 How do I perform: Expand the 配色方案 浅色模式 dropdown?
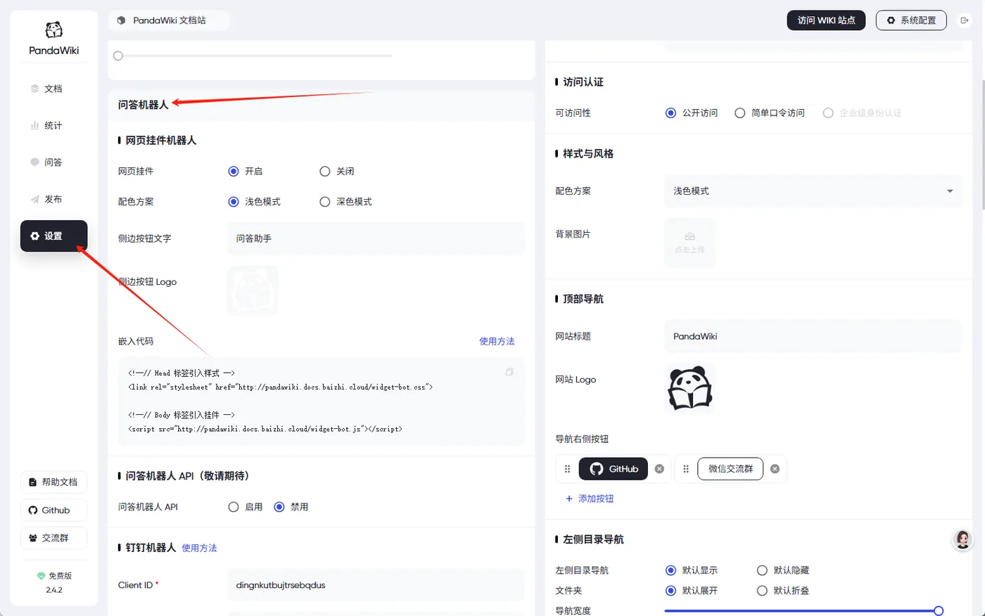click(x=813, y=191)
